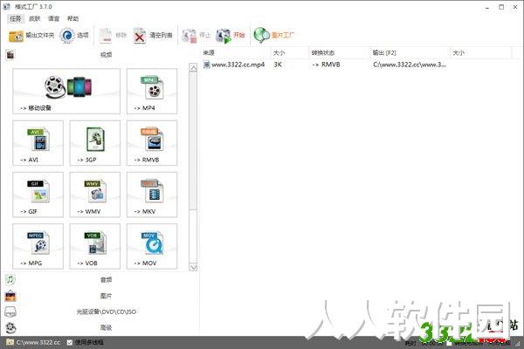Click the last 大小 column header
The width and height of the screenshot is (524, 349).
coord(480,52)
